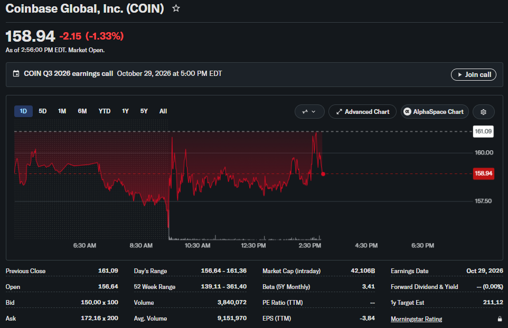
Task: Click the Morningstar Rating lock icon
Action: [x=500, y=319]
